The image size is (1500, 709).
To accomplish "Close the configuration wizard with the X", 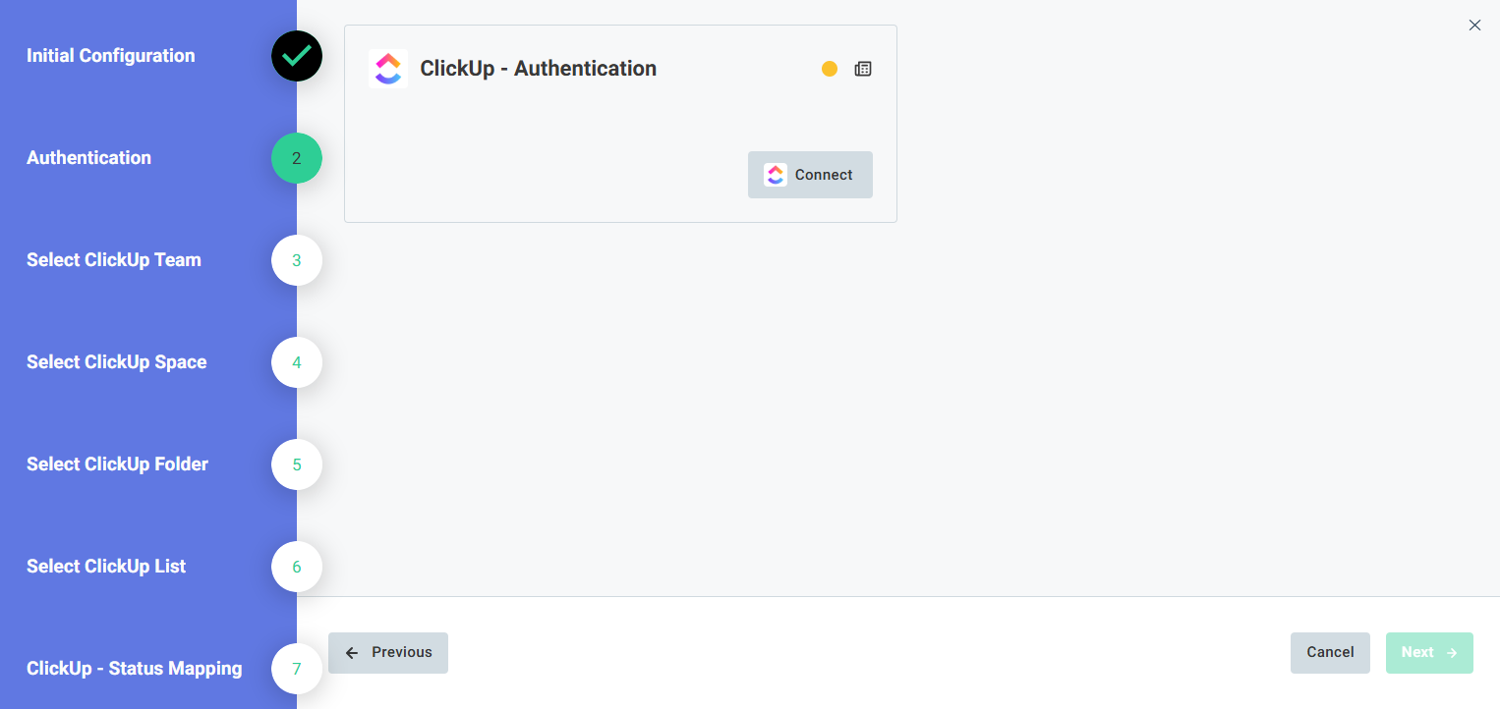I will pyautogui.click(x=1474, y=26).
